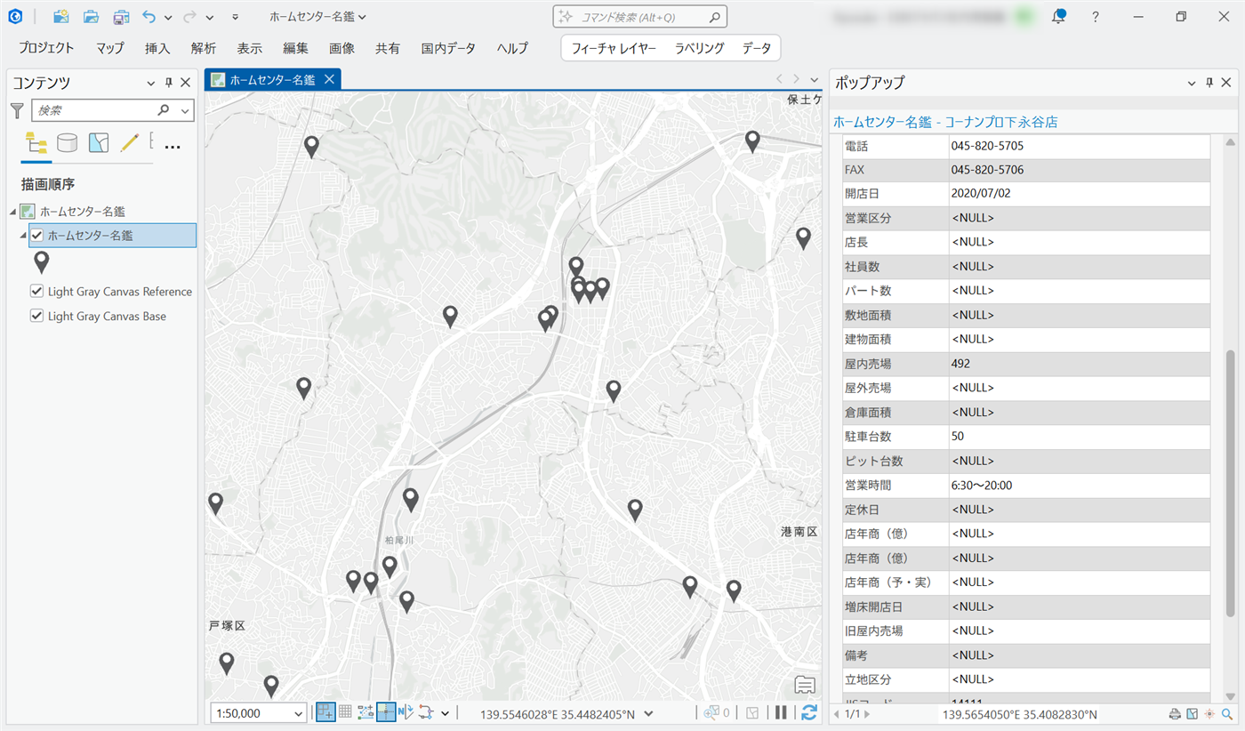Switch to the ラベリング contextual tab
Image resolution: width=1245 pixels, height=731 pixels.
click(x=699, y=48)
